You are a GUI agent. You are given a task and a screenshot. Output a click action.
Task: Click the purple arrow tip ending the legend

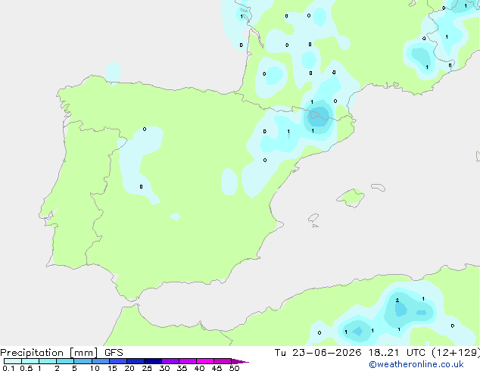240,361
